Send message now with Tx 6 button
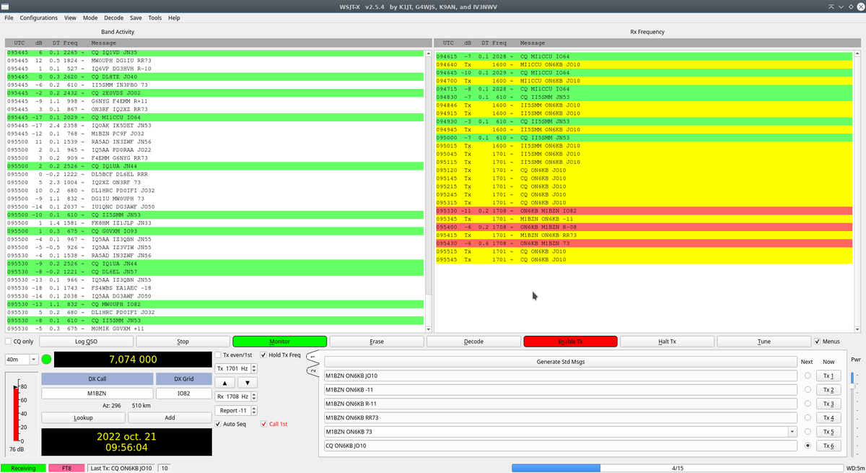This screenshot has height=473, width=866. [828, 446]
